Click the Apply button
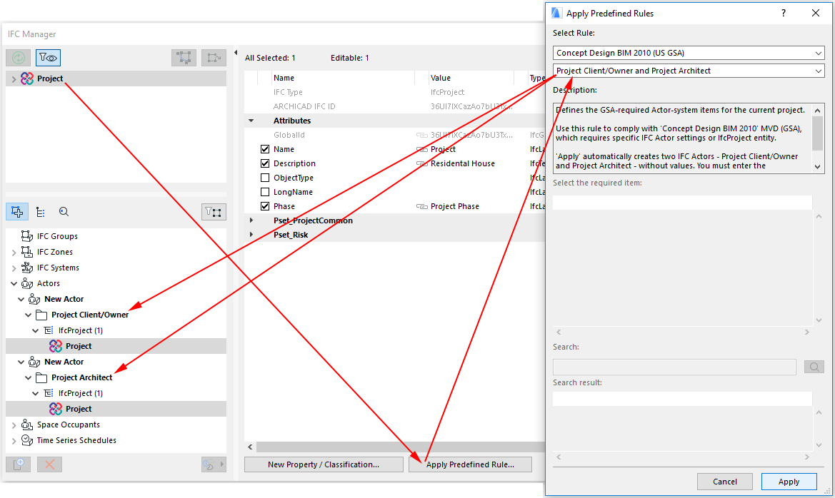This screenshot has height=498, width=835. click(789, 482)
